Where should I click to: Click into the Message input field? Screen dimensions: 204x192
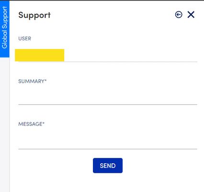(x=108, y=140)
